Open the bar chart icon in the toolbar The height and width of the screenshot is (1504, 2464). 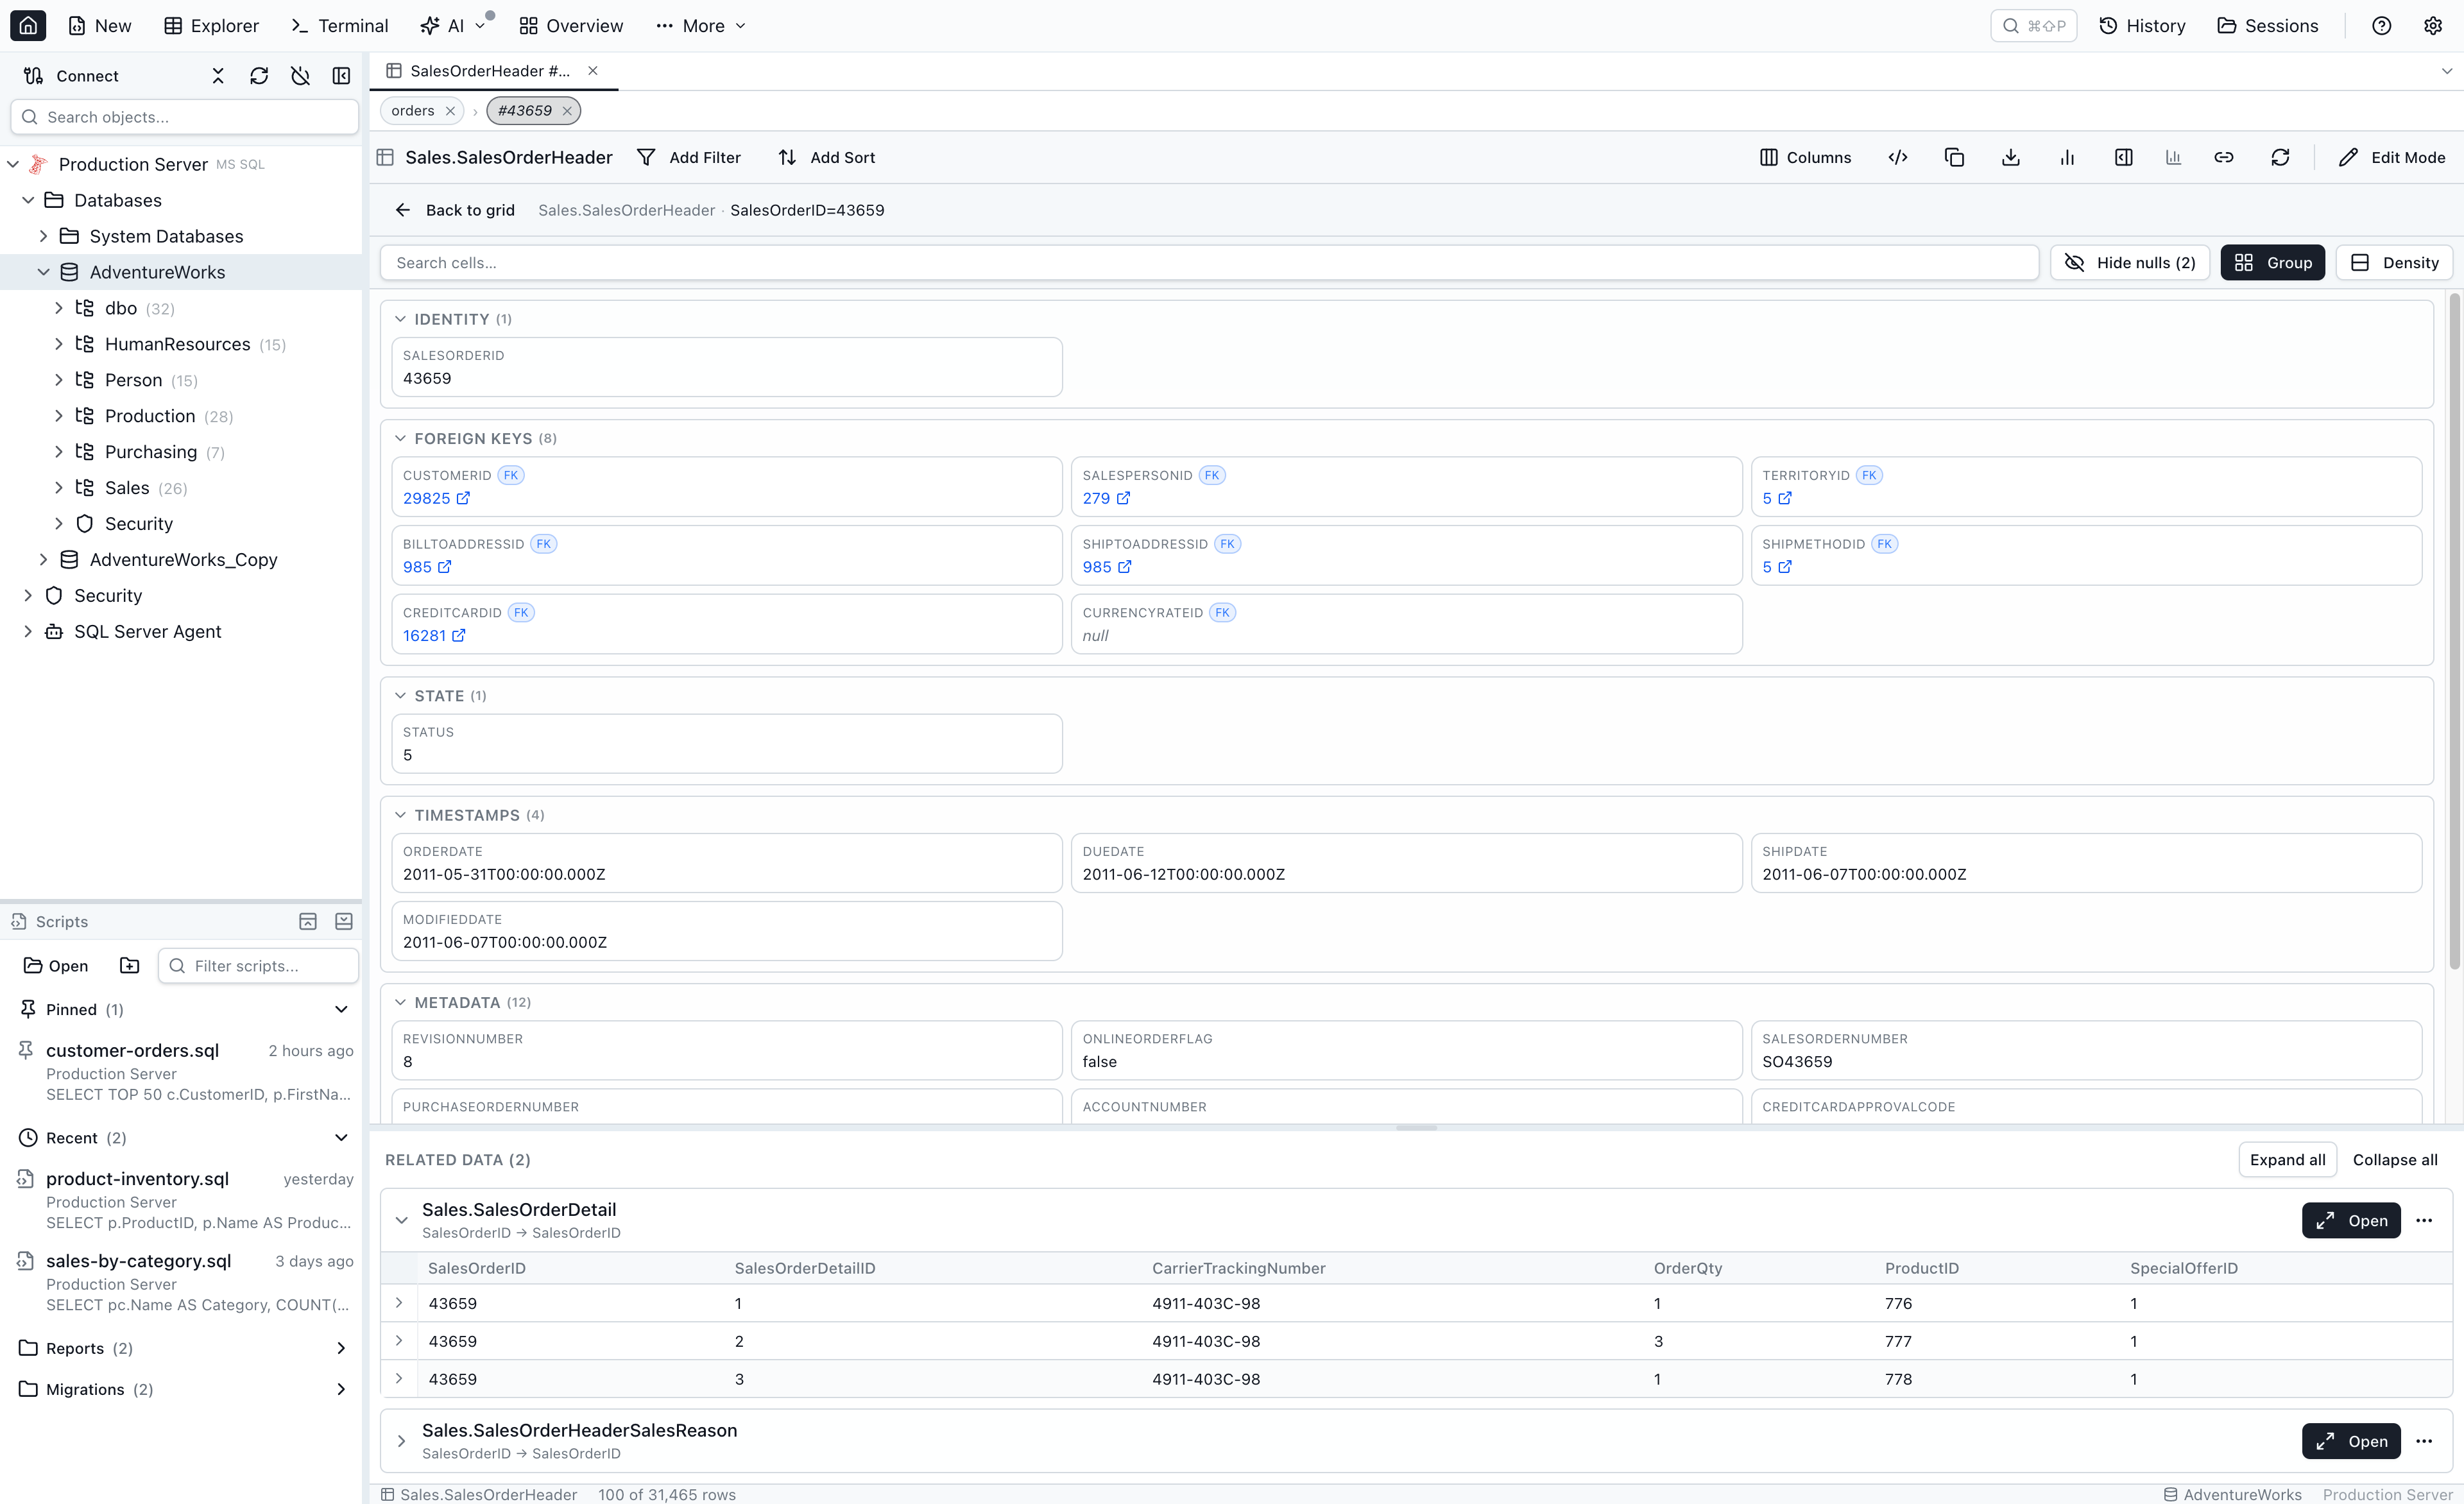point(2067,157)
